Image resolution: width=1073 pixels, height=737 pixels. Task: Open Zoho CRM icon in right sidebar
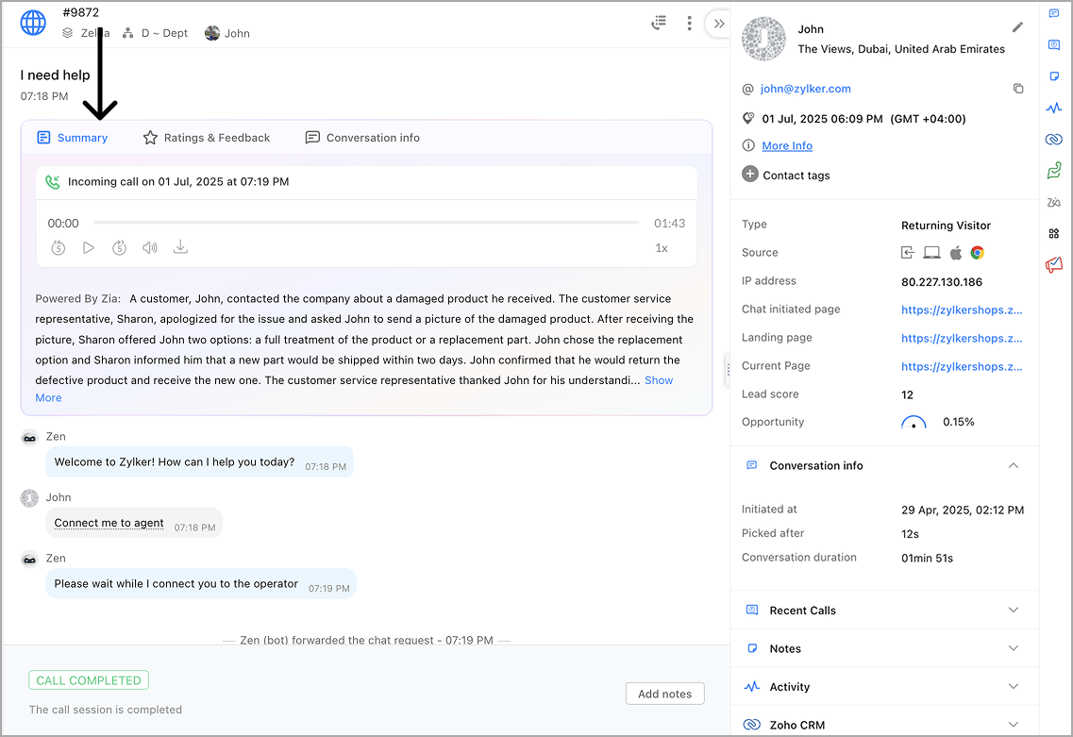coord(1054,140)
